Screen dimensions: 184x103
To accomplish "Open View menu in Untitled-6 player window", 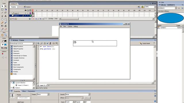I will (x=65, y=26).
